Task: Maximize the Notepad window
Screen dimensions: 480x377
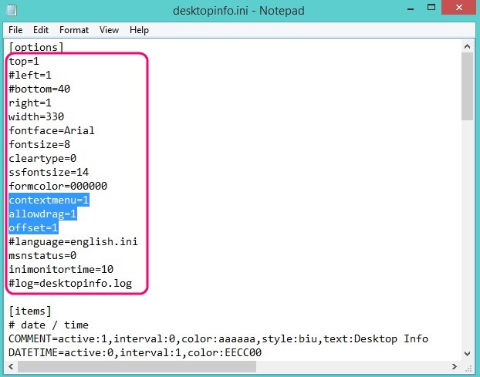Action: point(424,9)
